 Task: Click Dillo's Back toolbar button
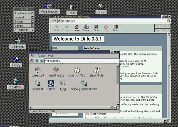[x=57, y=28]
